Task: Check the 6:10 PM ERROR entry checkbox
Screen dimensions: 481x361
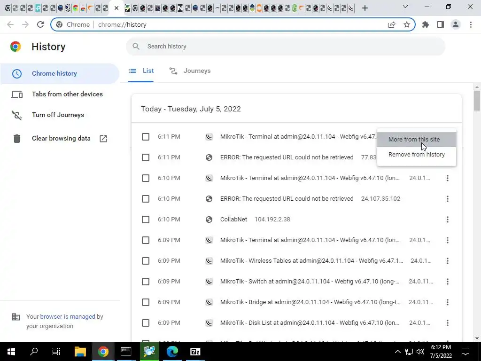Action: click(146, 199)
